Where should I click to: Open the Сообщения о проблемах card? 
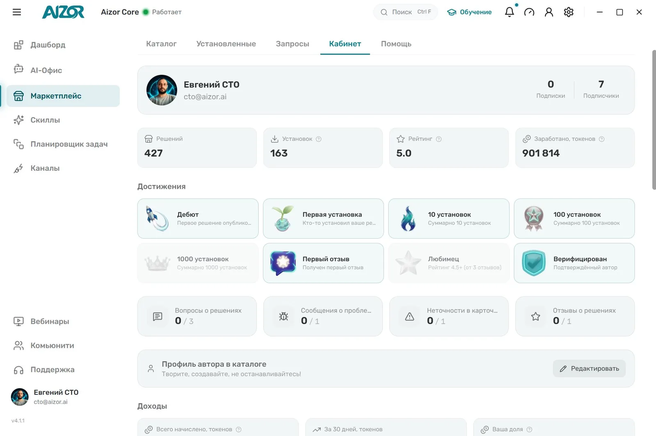[x=323, y=316]
